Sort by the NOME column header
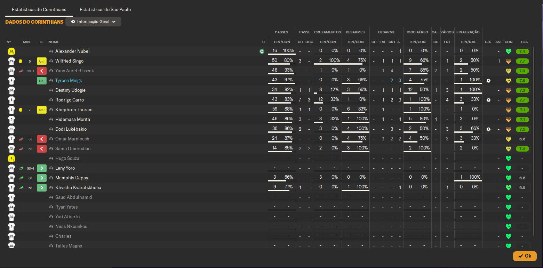543x268 pixels. pos(54,42)
